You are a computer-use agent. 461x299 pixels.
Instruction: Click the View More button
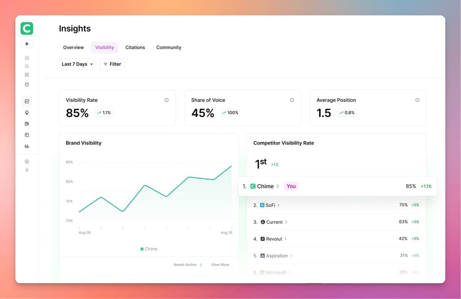click(x=220, y=264)
